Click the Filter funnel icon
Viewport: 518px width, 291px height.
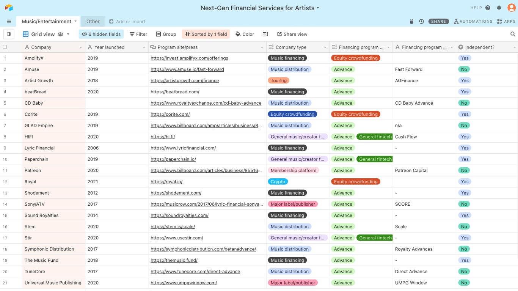tap(132, 34)
